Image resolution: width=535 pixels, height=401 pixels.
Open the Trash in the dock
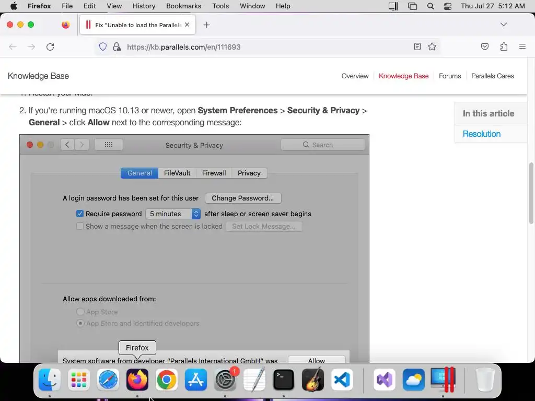(x=485, y=380)
